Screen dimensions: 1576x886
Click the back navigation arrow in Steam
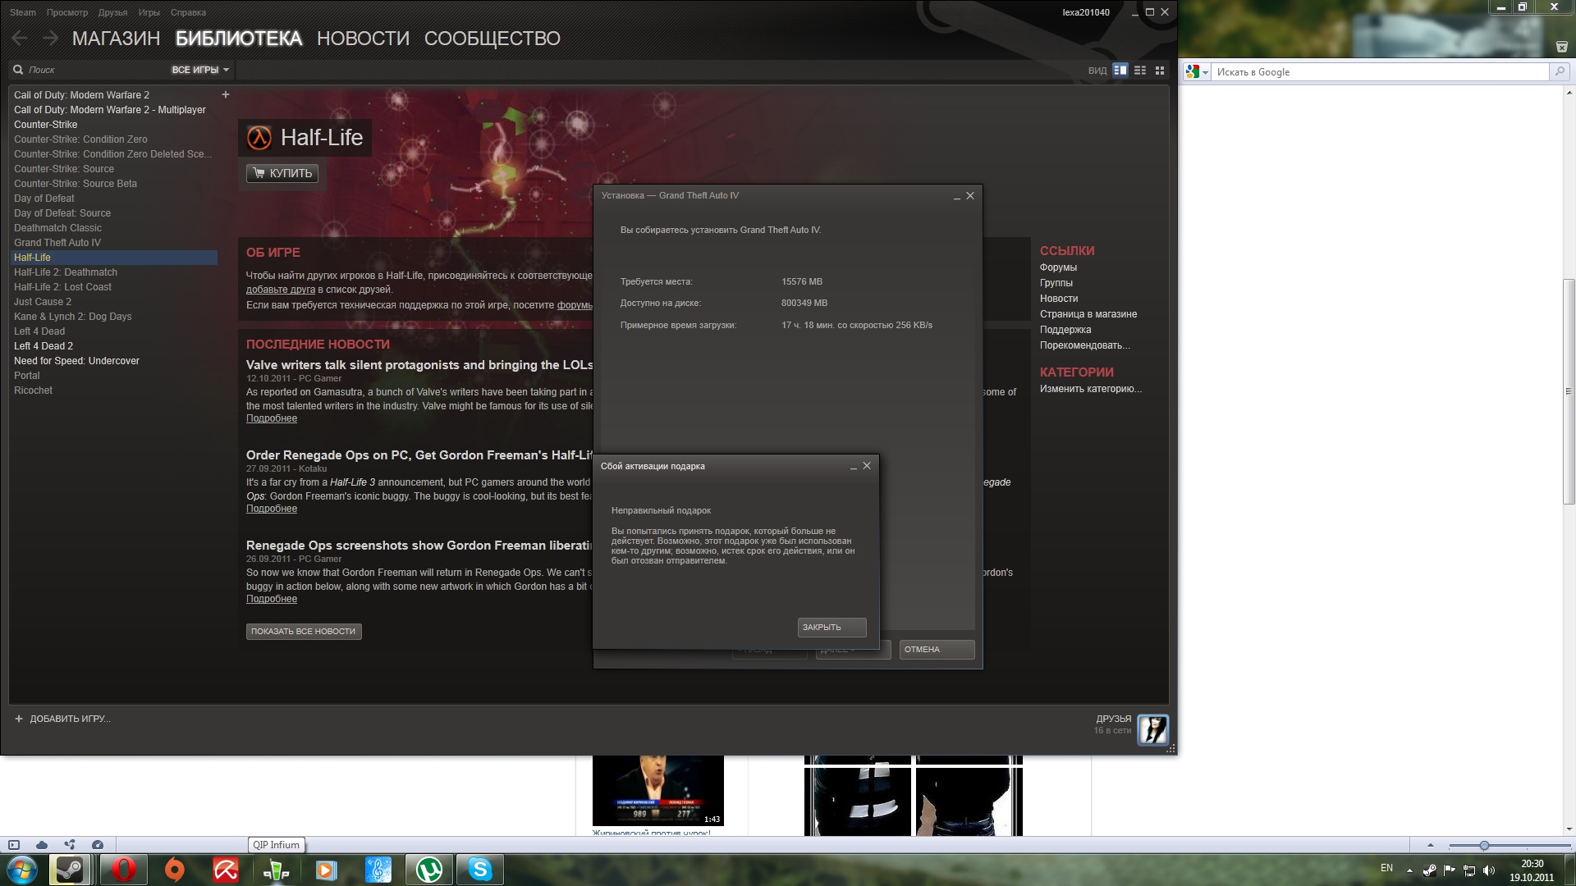point(21,38)
